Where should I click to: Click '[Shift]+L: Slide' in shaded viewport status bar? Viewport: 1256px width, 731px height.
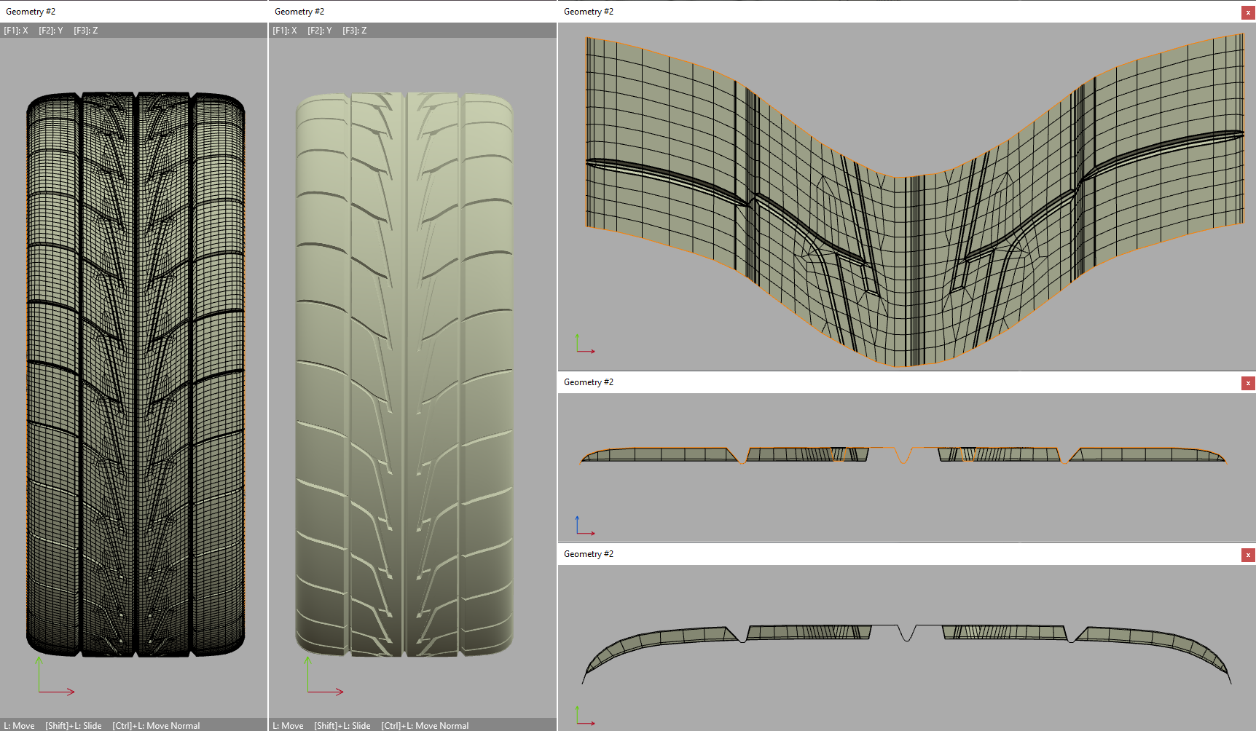click(342, 726)
